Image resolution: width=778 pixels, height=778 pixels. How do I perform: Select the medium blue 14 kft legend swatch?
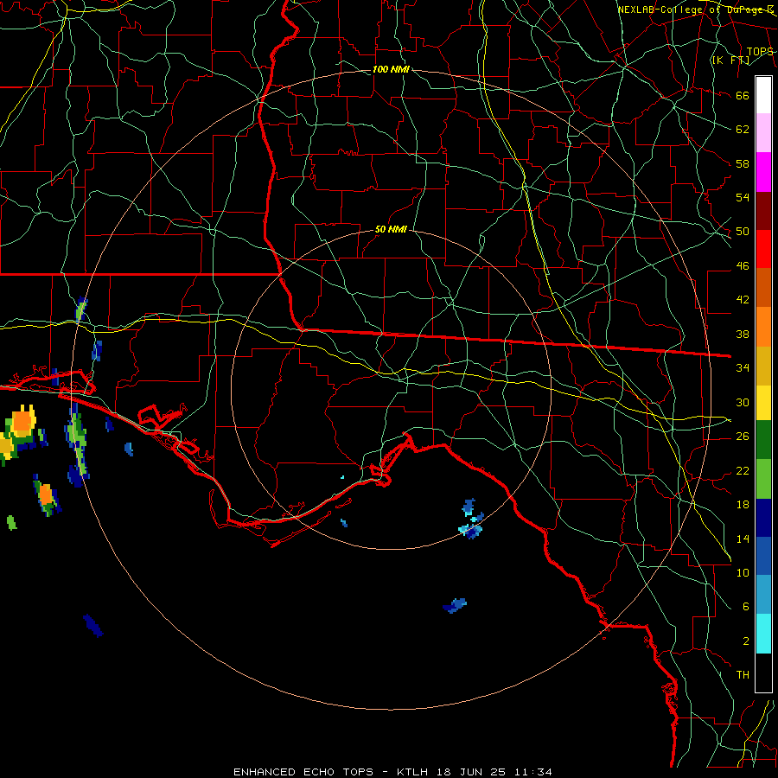click(x=763, y=557)
